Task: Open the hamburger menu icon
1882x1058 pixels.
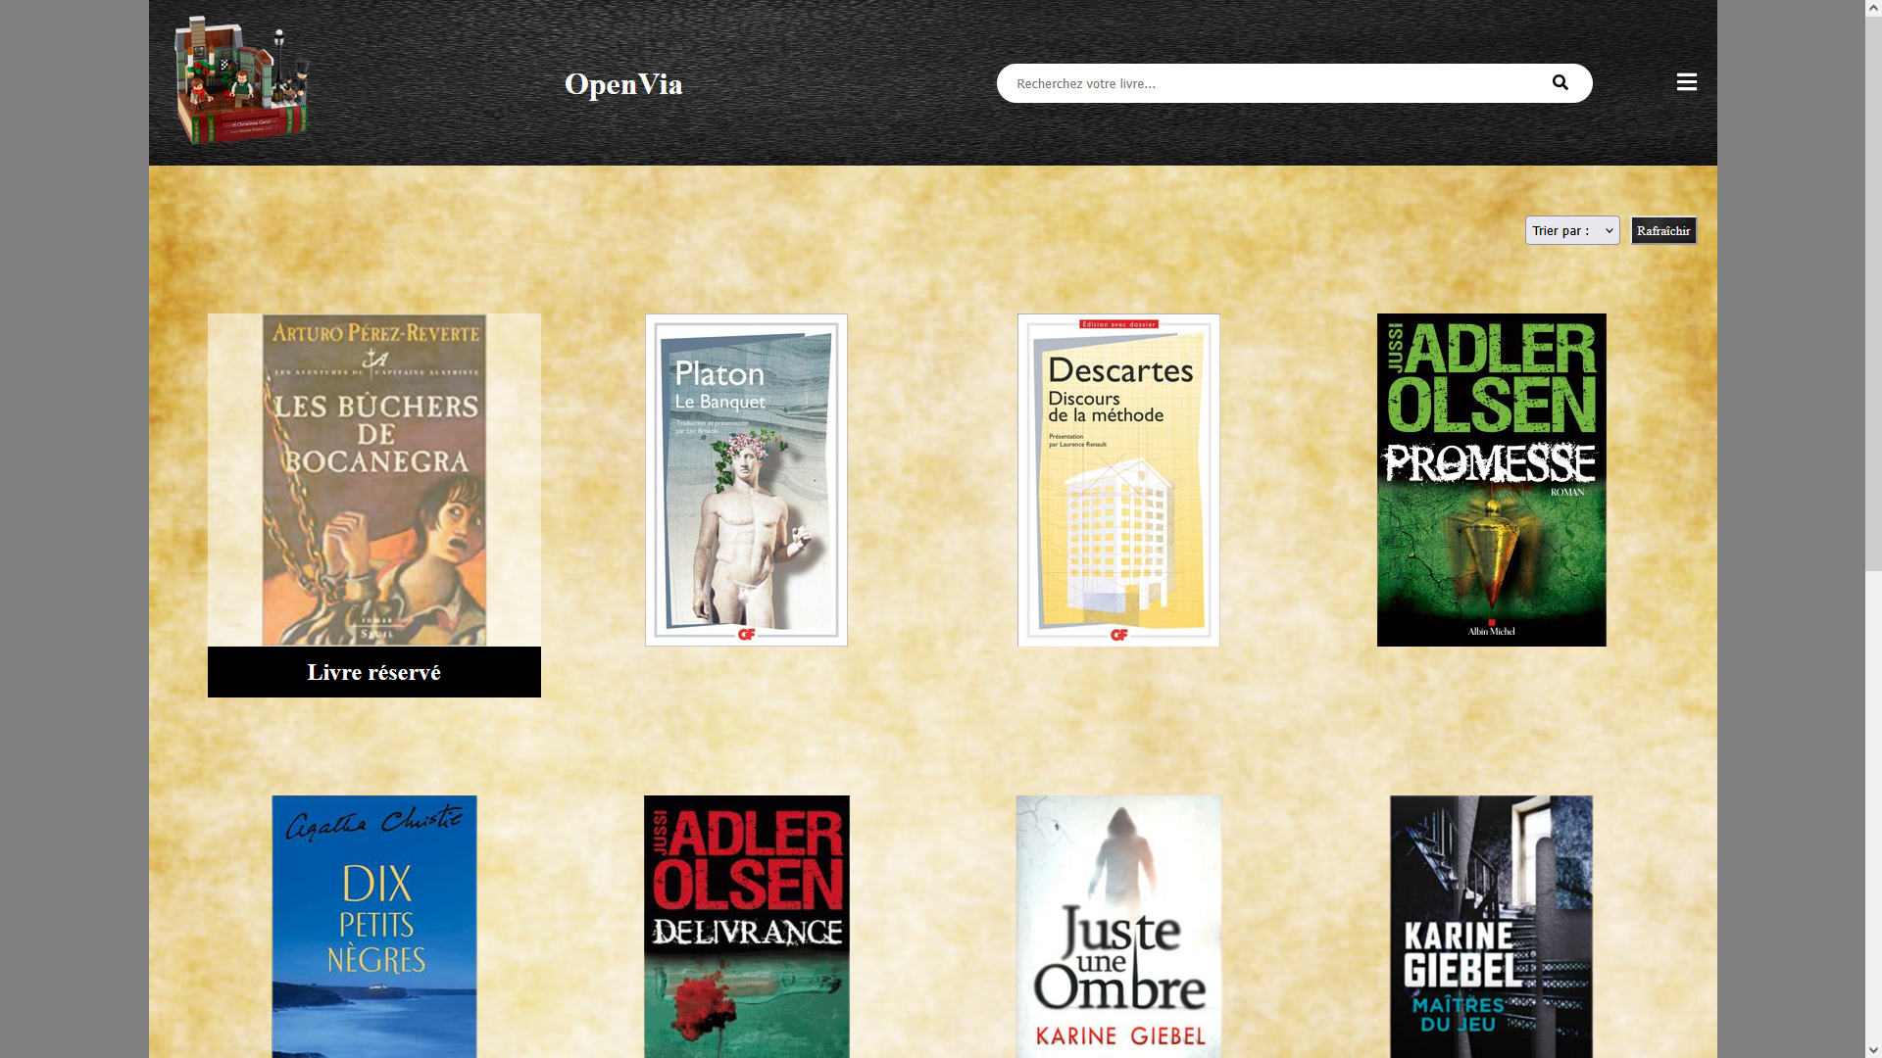Action: click(1686, 82)
